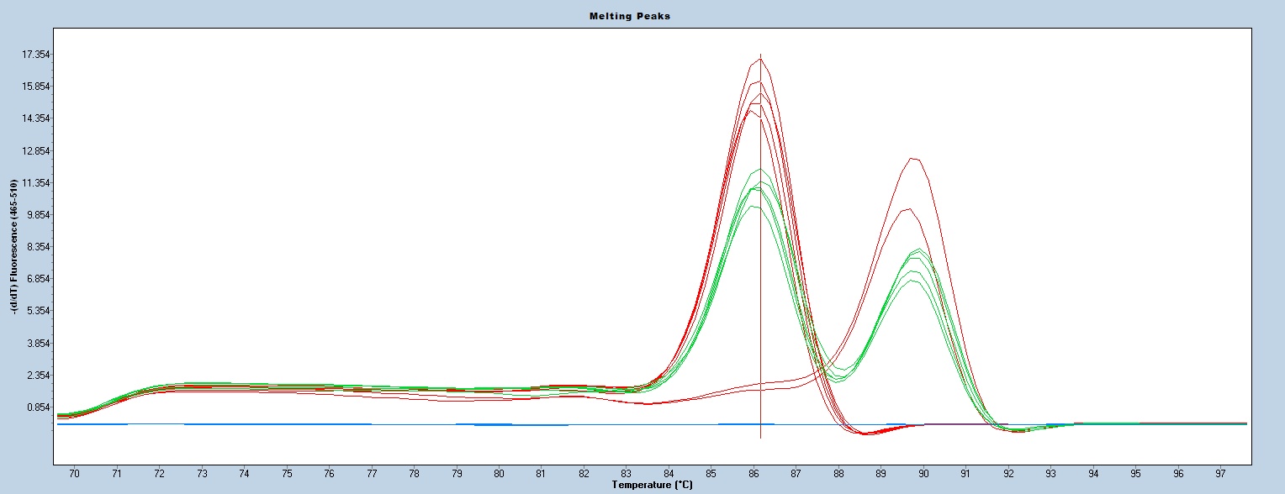Click the 17.354 y-axis tick value
Image resolution: width=1285 pixels, height=494 pixels.
(36, 55)
